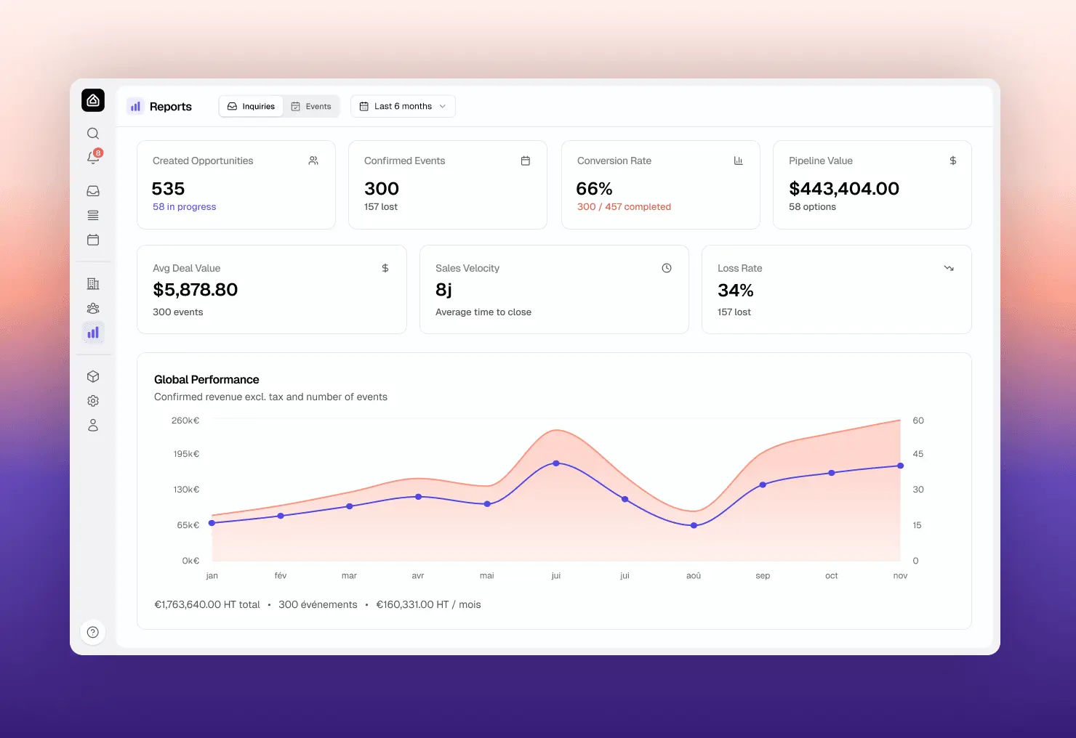The height and width of the screenshot is (738, 1076).
Task: Open notifications bell with red badge
Action: [x=94, y=157]
